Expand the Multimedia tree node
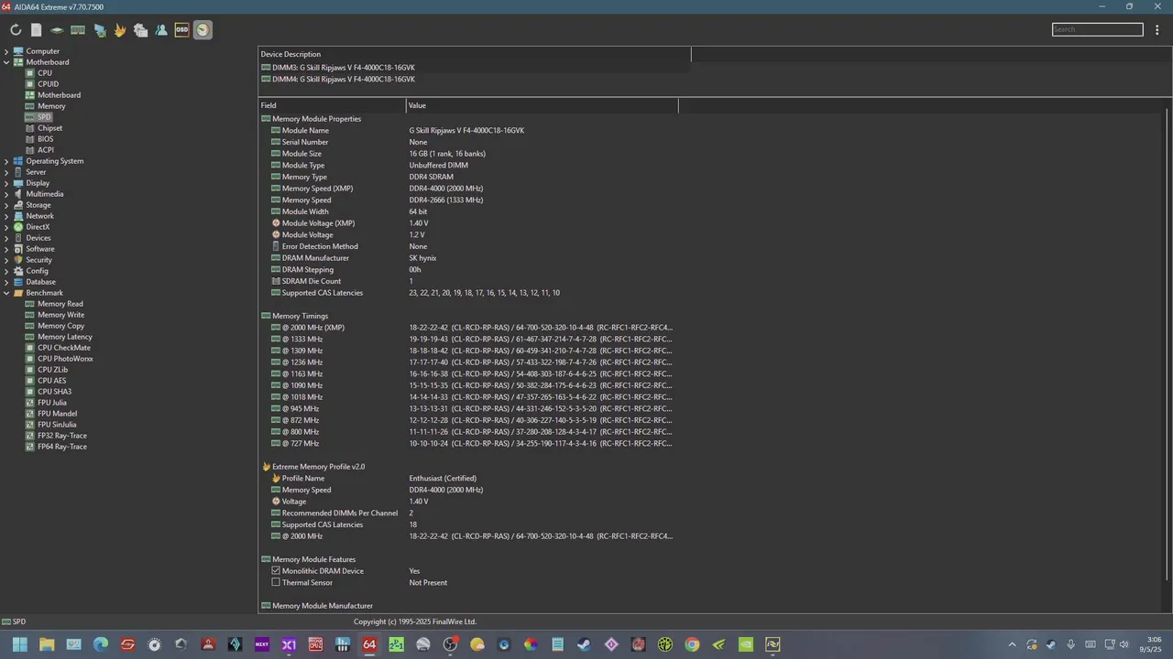 coord(6,194)
